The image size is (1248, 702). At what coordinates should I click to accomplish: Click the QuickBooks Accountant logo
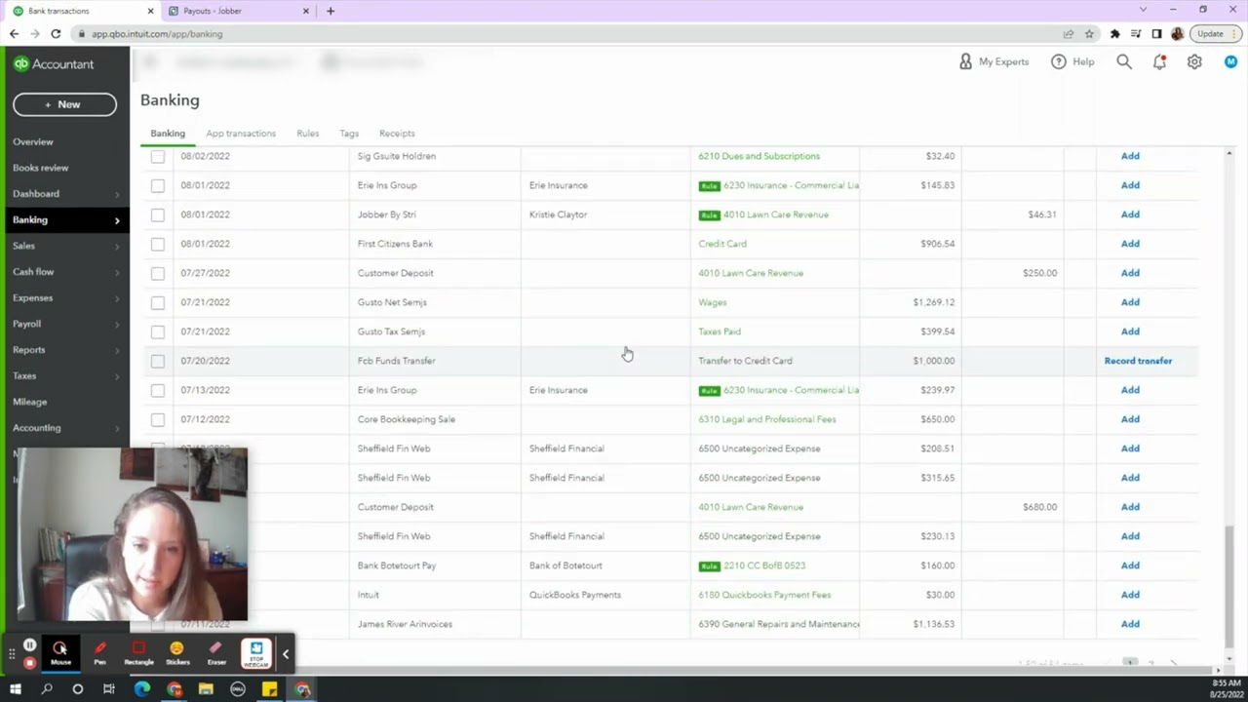click(x=54, y=64)
